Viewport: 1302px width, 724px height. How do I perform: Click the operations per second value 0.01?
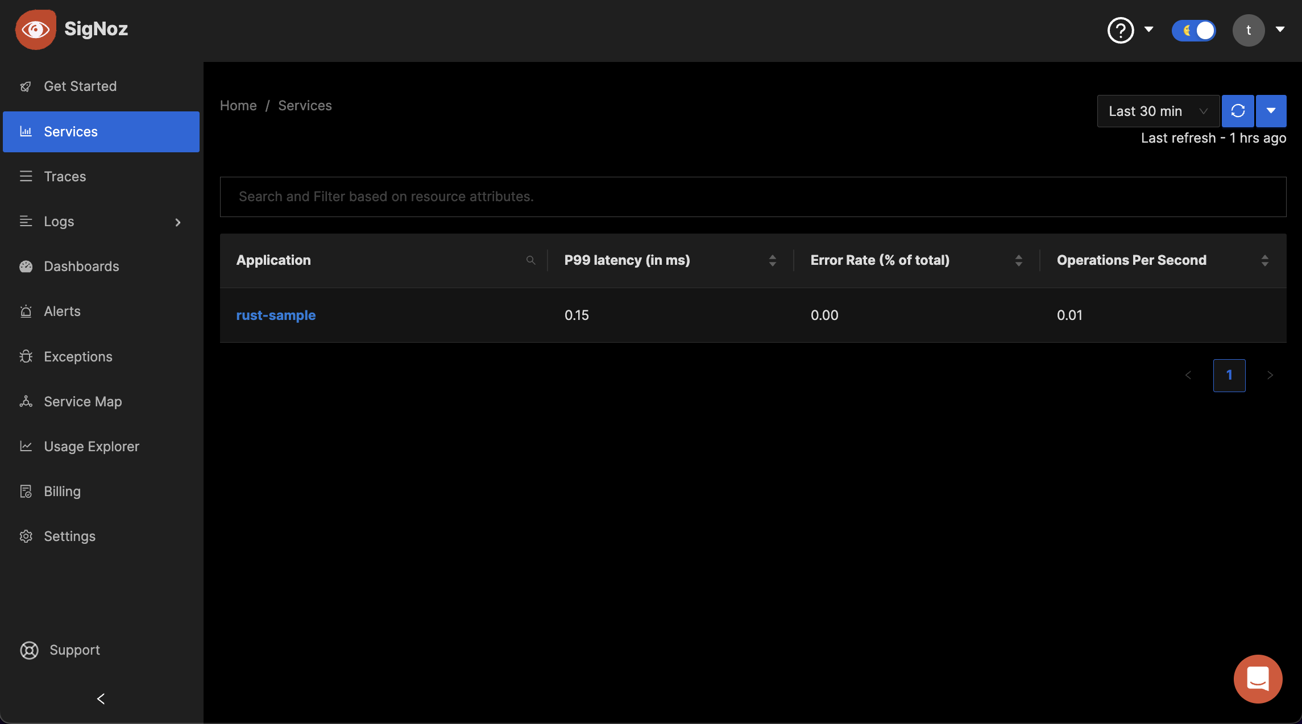(x=1069, y=315)
